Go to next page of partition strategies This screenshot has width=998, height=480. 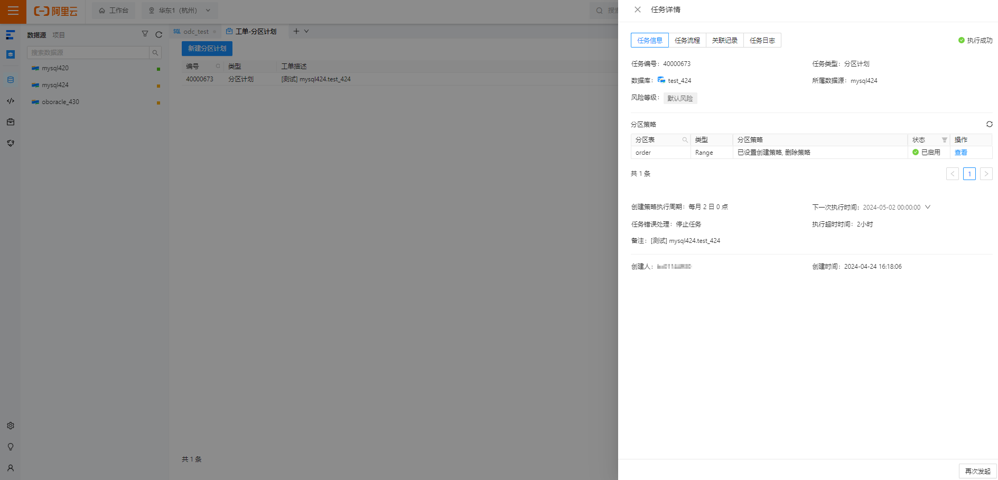click(986, 174)
